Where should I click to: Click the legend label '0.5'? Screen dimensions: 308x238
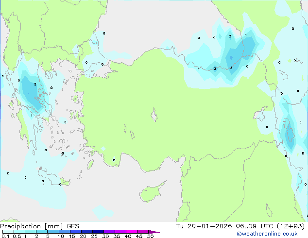pos(17,236)
